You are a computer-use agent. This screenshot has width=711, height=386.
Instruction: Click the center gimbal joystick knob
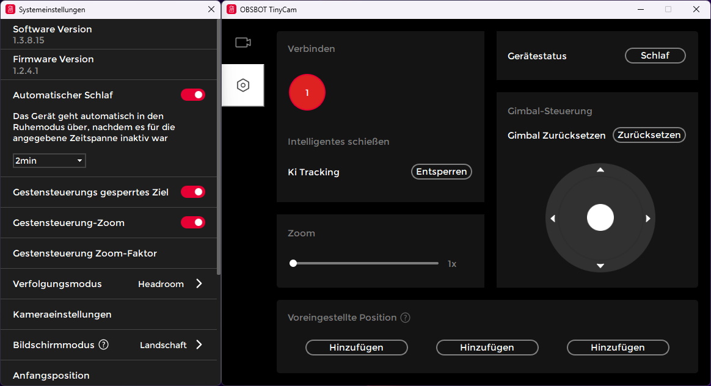(600, 217)
